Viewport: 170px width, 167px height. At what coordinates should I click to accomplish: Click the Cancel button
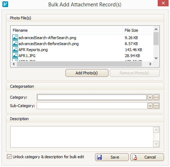pos(147,157)
